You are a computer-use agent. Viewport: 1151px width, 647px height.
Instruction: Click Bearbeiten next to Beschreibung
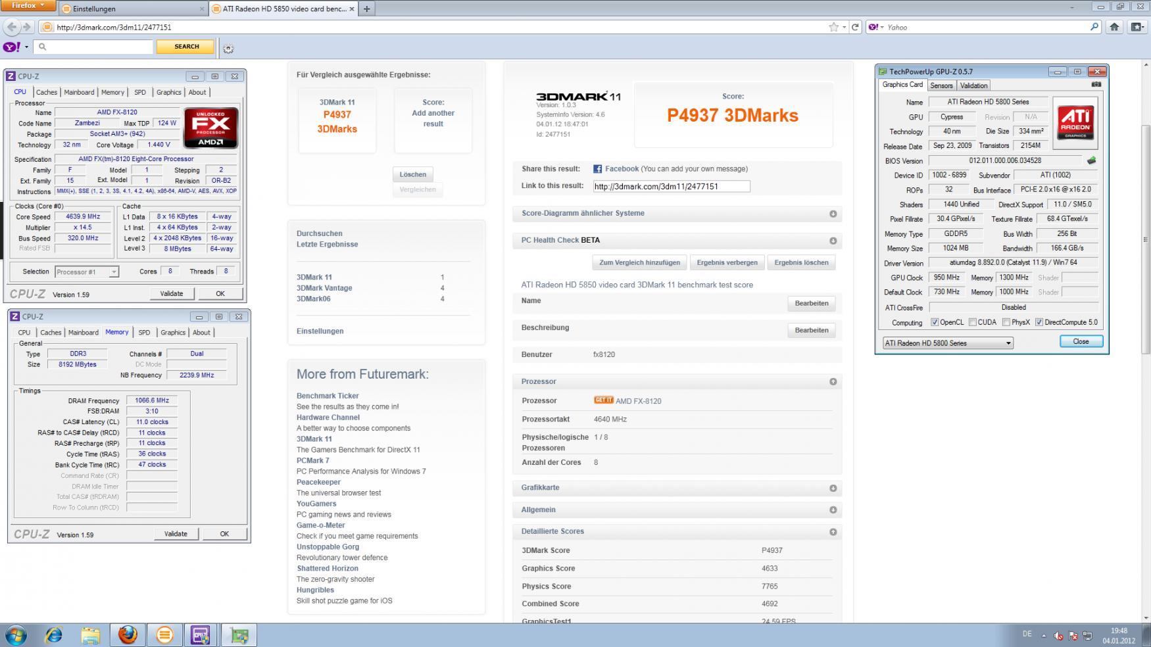811,330
